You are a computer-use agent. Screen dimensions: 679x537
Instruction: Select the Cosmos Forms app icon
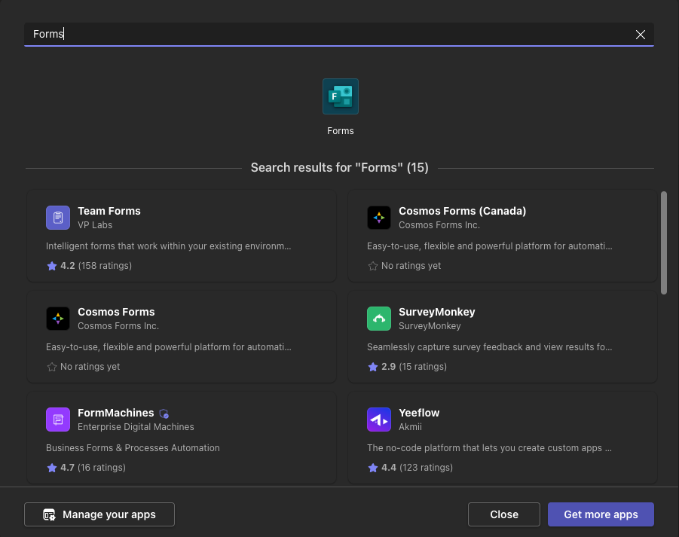58,319
